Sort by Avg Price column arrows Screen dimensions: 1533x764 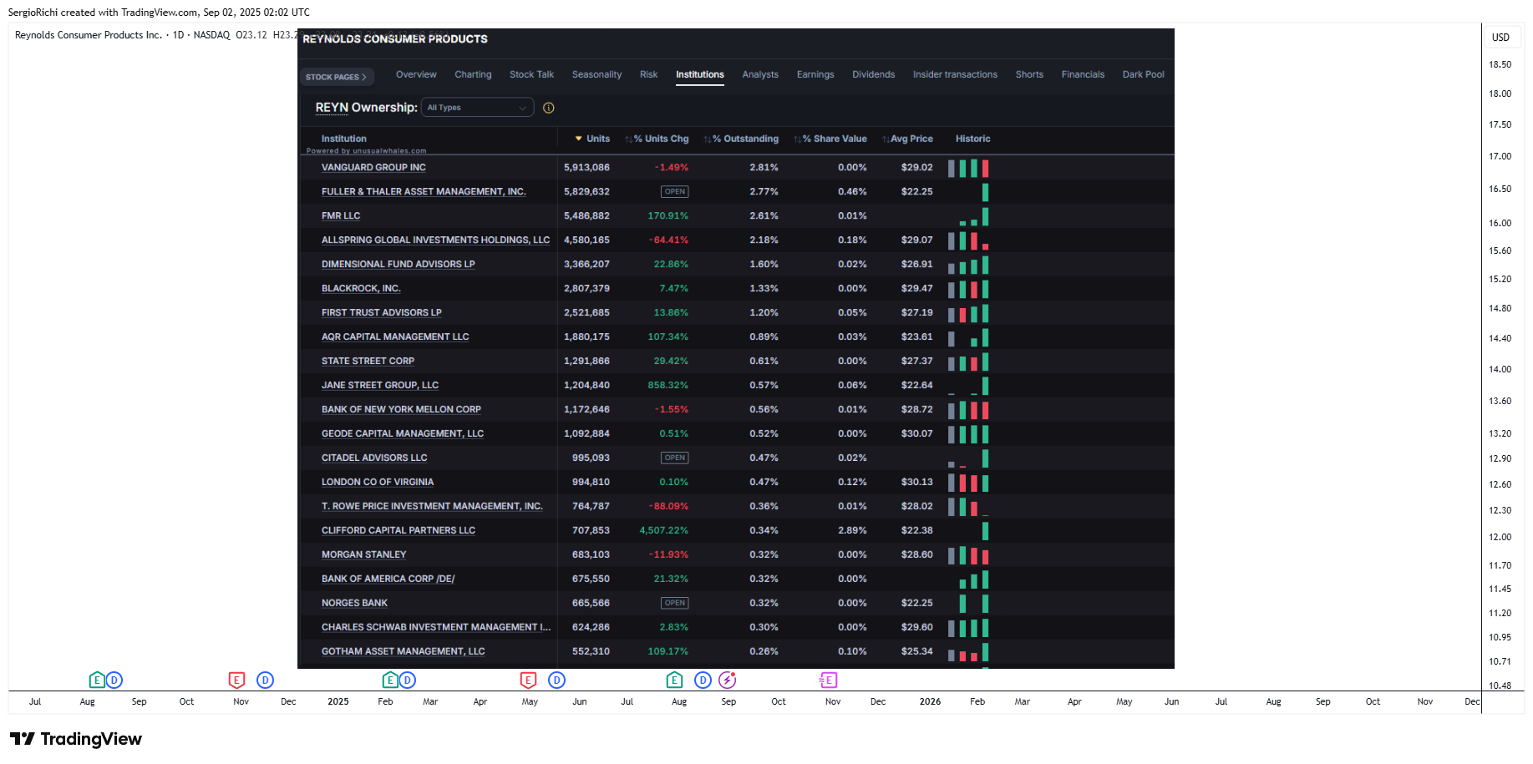886,139
